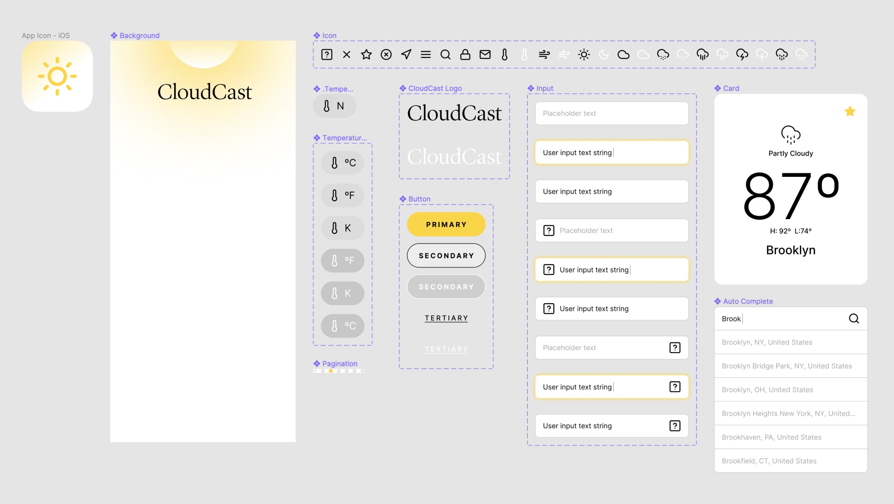Screen dimensions: 894x504
Task: Select the help question-mark icon in the Icon row
Action: pos(327,55)
